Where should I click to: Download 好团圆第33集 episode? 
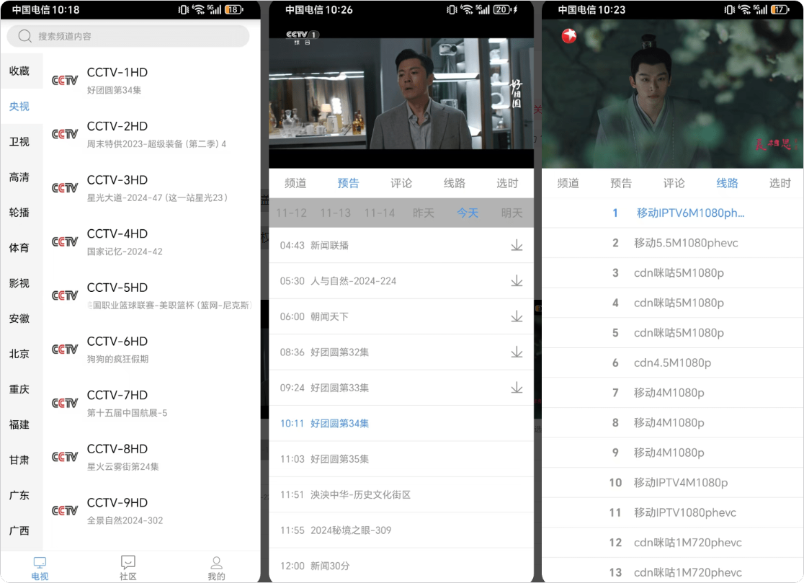(517, 388)
